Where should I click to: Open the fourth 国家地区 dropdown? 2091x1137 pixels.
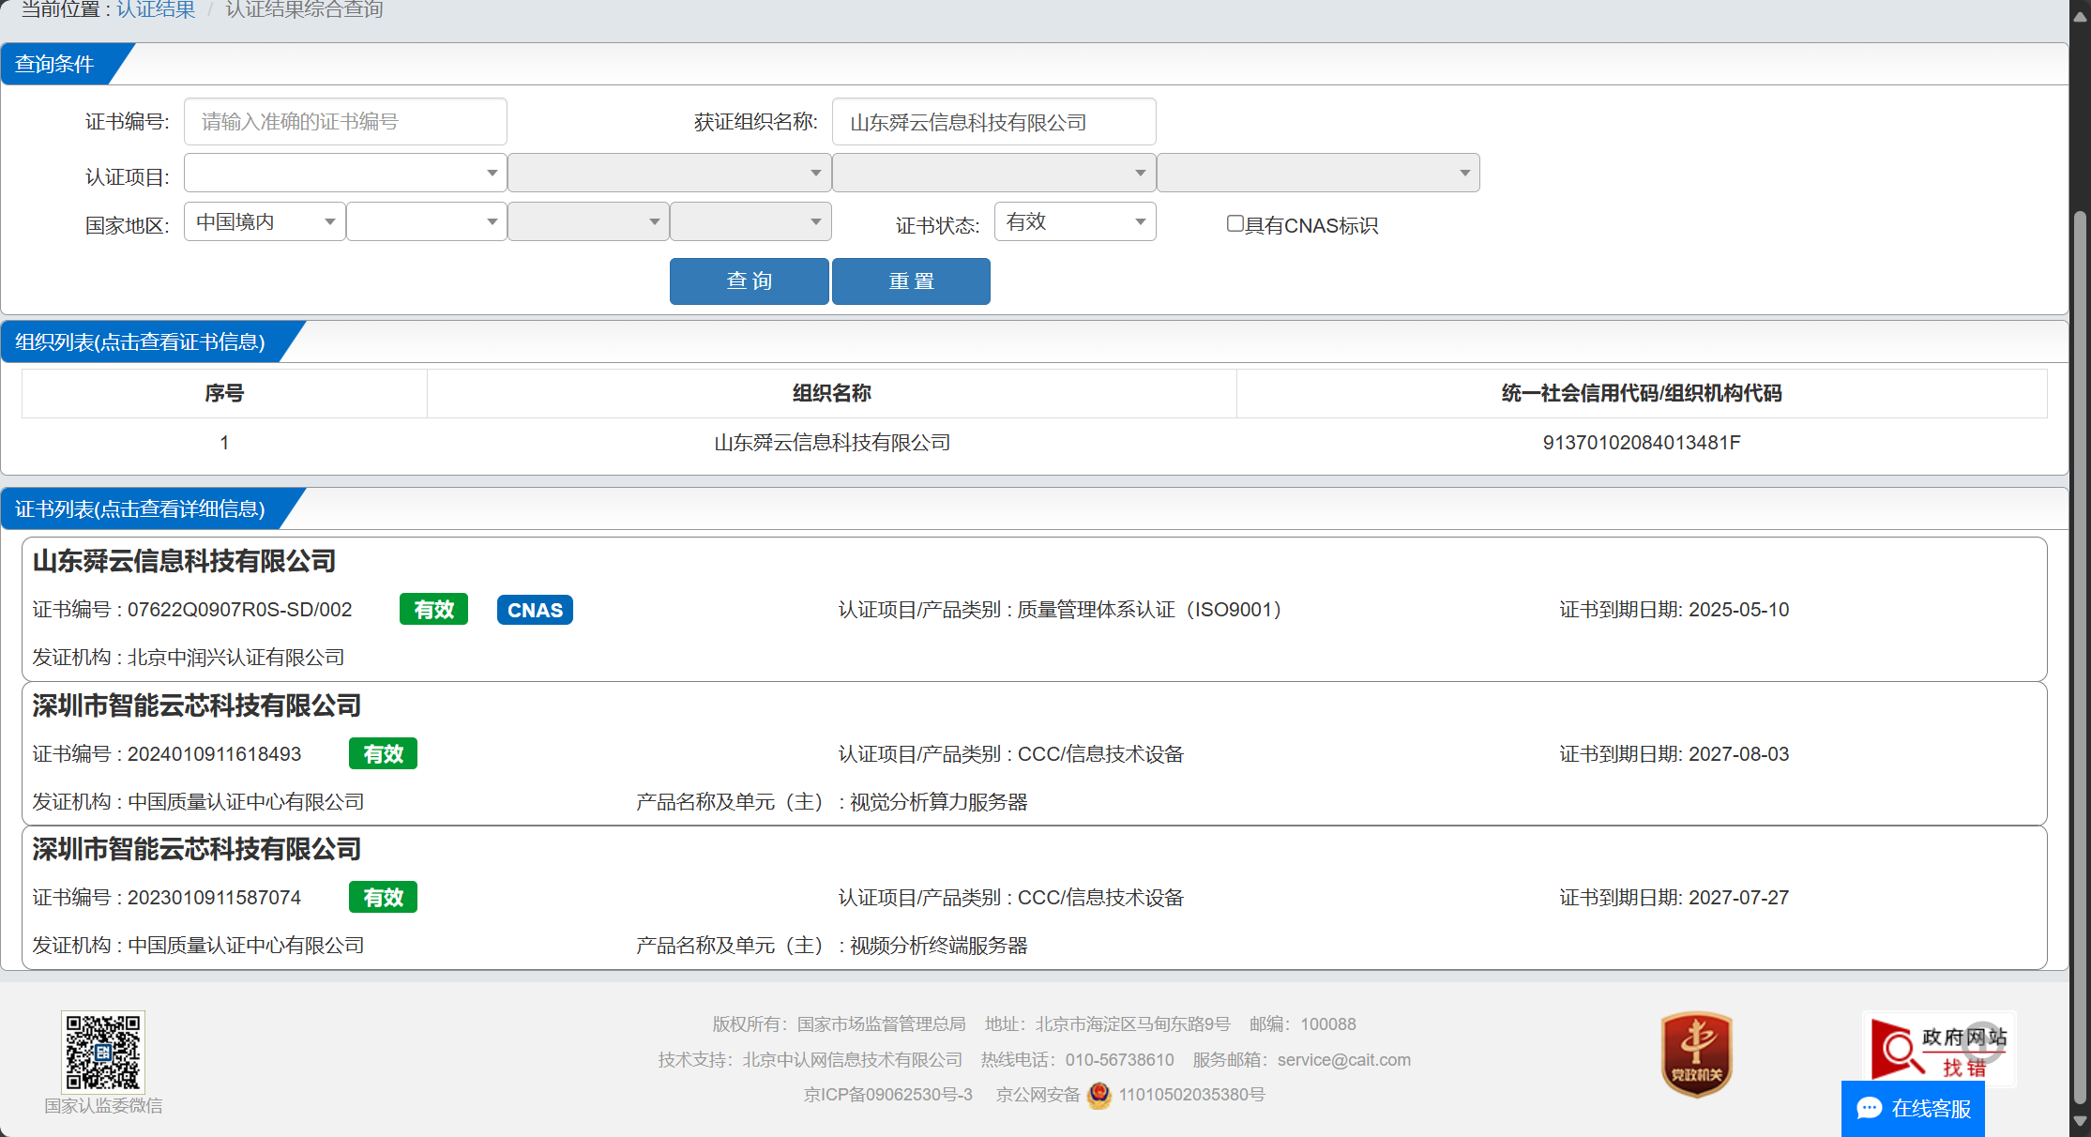pyautogui.click(x=750, y=221)
